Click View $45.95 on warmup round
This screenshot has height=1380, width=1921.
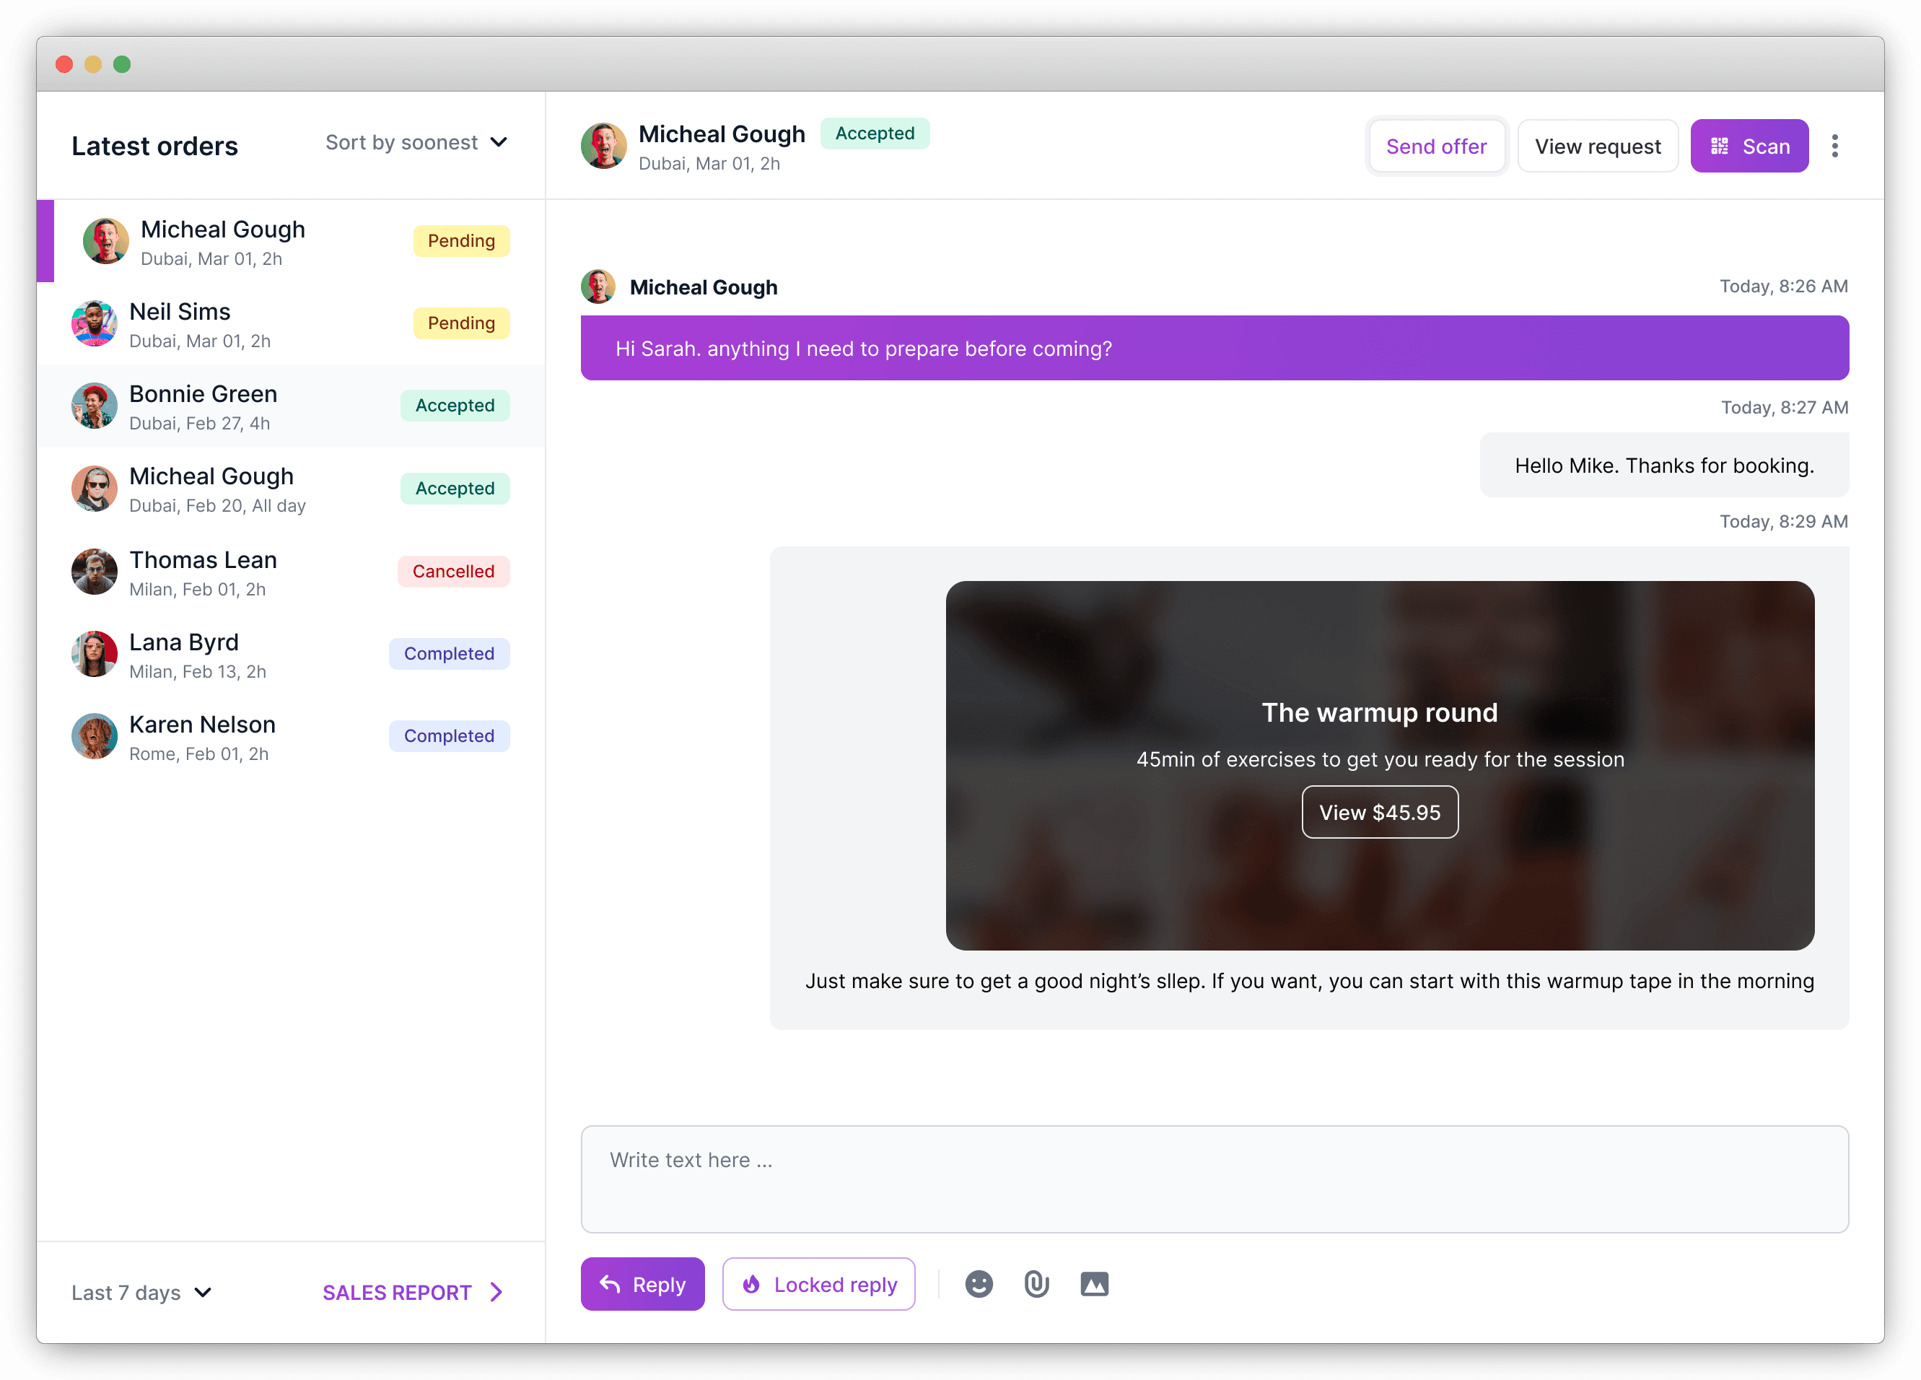click(1380, 811)
